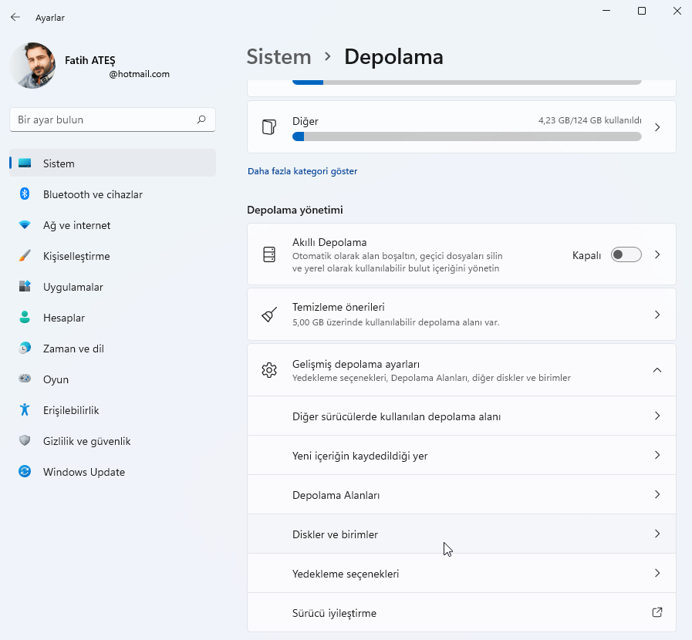Click the Temizleme önerileri broom icon
Viewport: 692px width, 640px height.
[268, 314]
